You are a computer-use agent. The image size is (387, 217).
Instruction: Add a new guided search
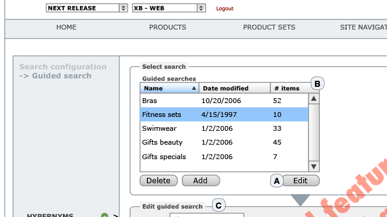click(201, 181)
